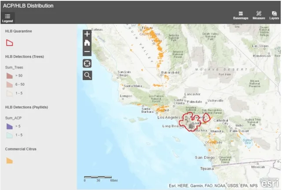Image resolution: width=282 pixels, height=190 pixels.
Task: Click Palmdale label on map
Action: tap(195, 102)
